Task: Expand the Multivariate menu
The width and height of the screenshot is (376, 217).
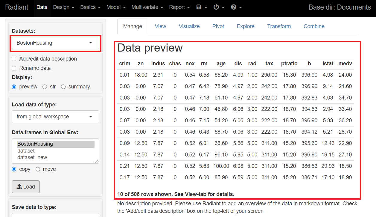Action: 147,7
